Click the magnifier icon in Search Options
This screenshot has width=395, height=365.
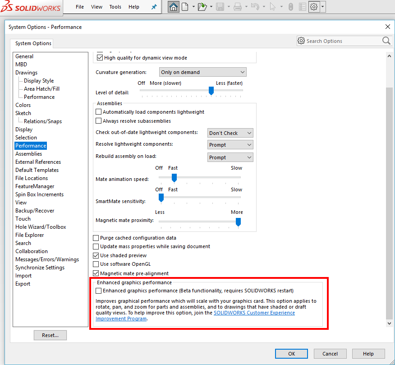[x=386, y=41]
